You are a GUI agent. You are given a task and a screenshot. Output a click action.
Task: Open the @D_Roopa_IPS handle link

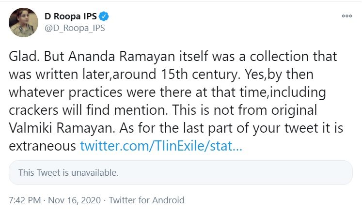coord(75,28)
